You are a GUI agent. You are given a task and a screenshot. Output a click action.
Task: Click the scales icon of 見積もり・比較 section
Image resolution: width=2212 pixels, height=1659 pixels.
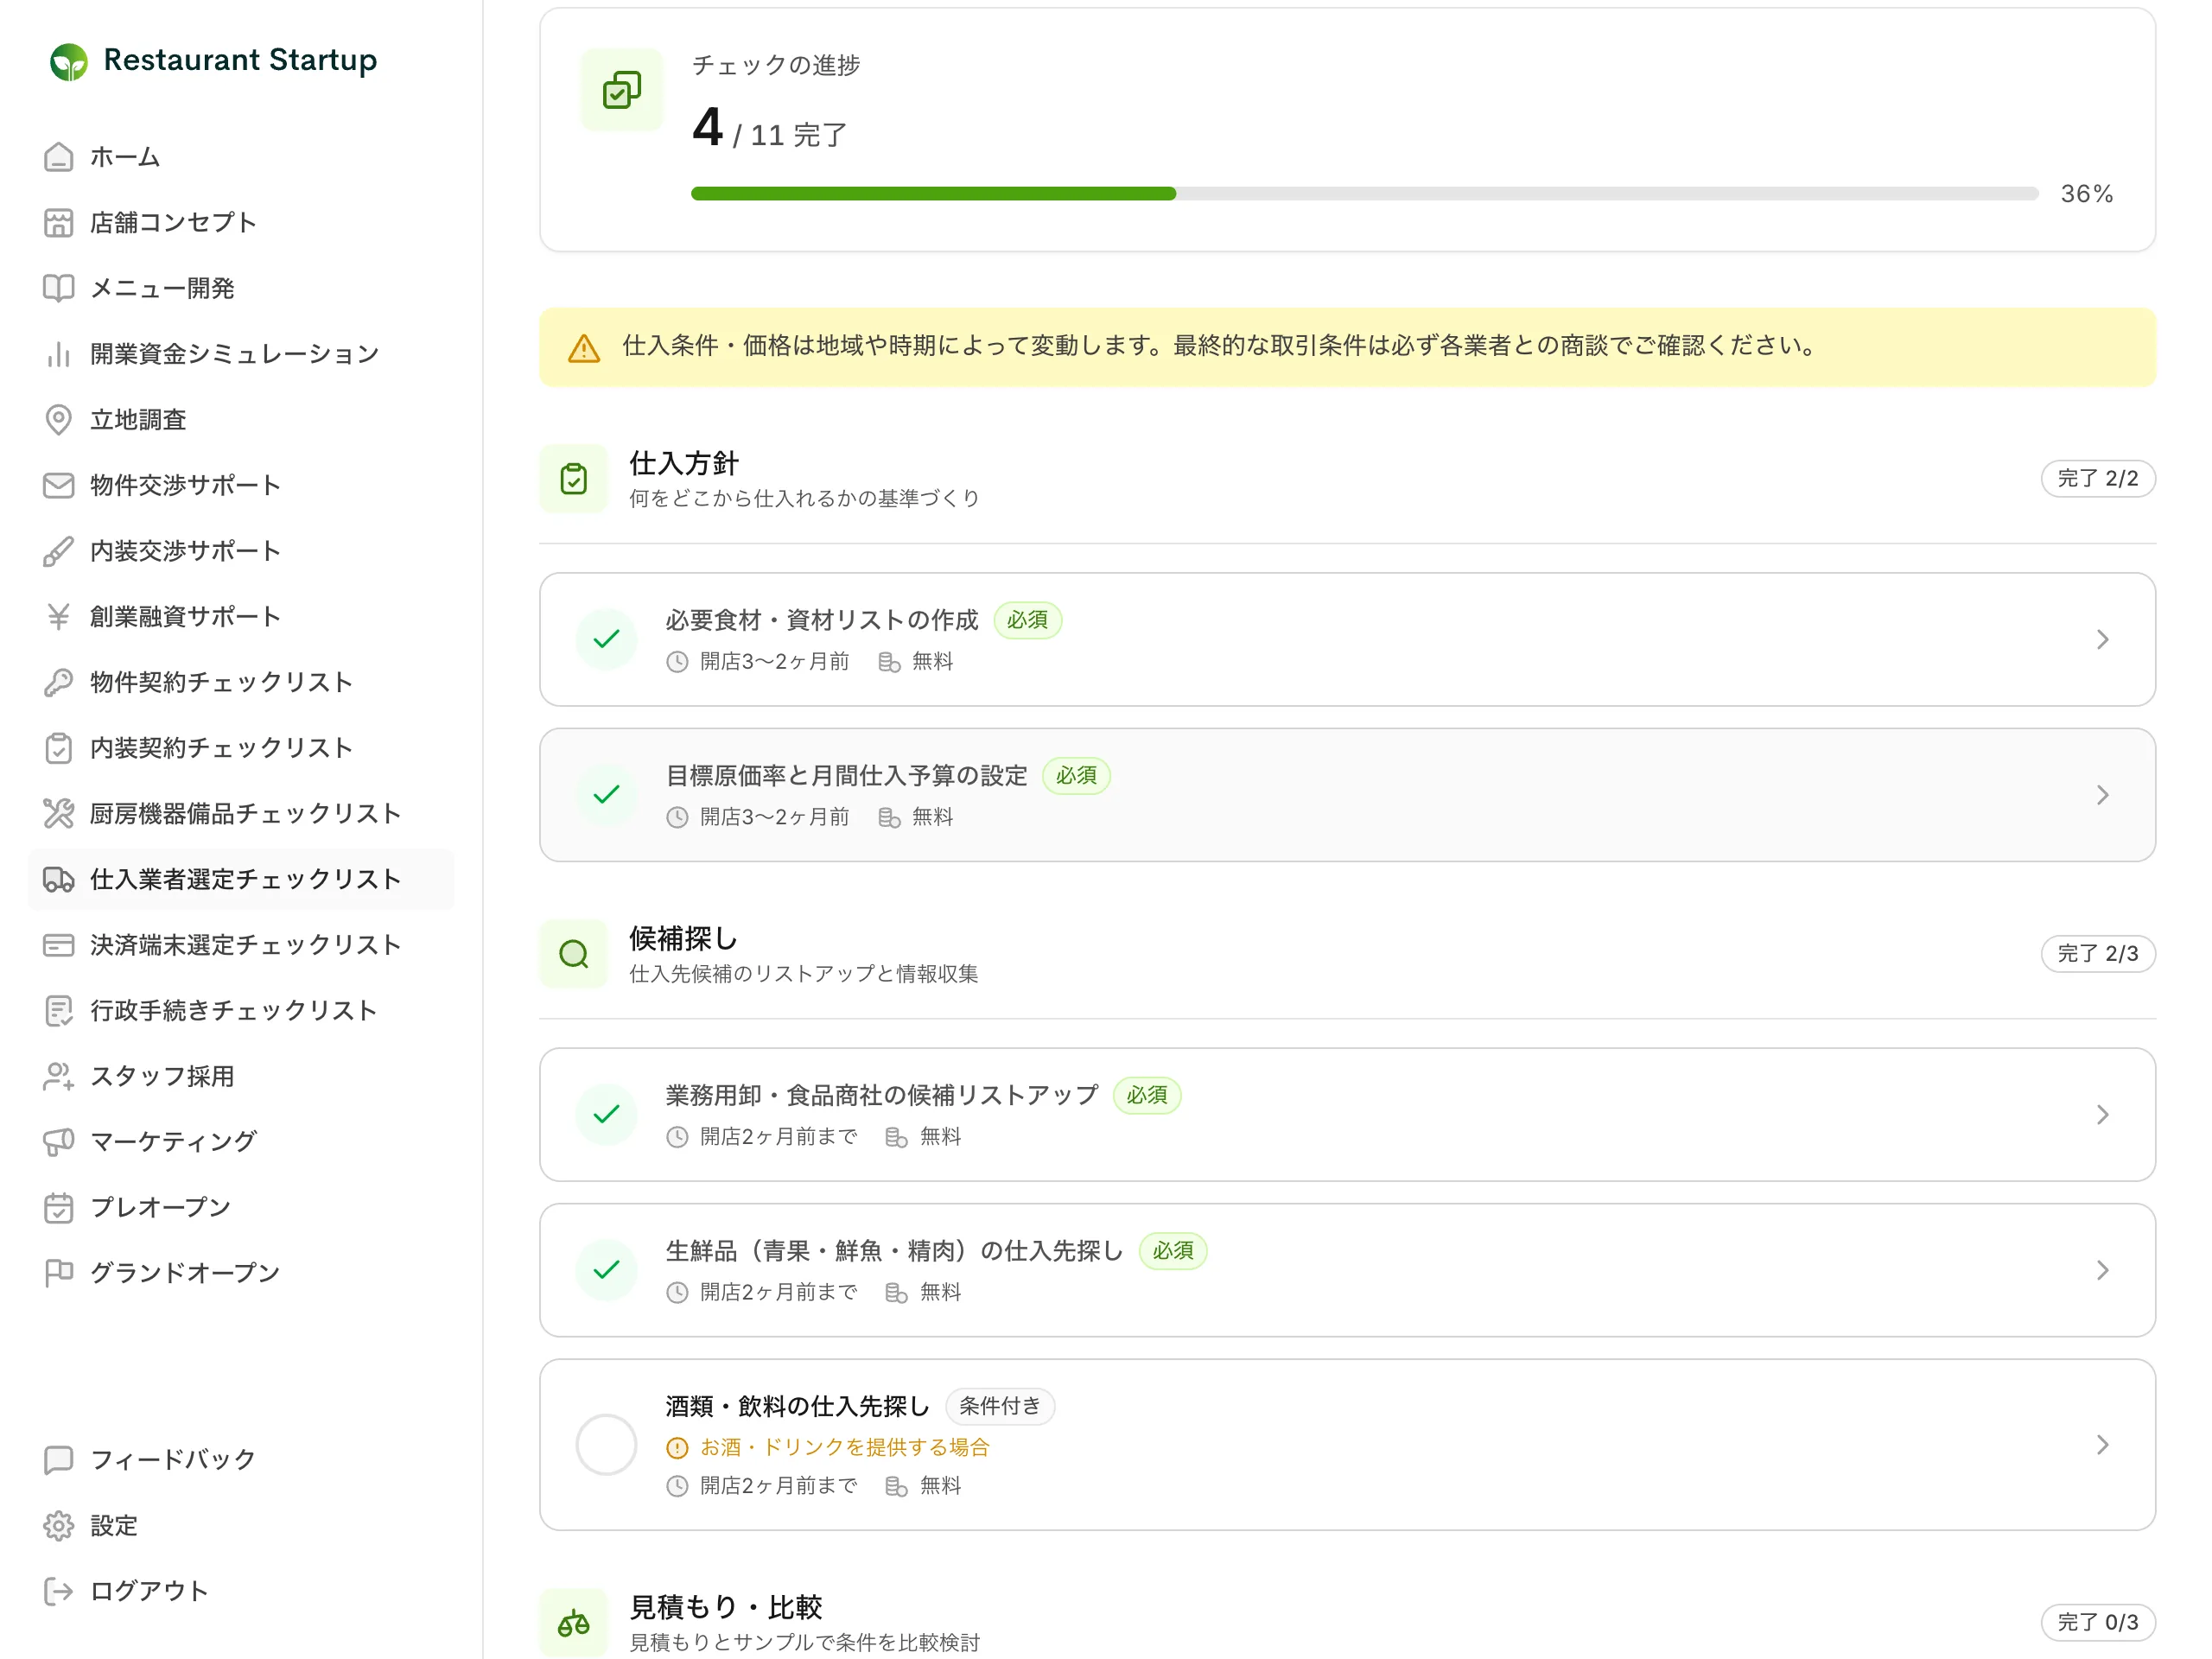coord(573,1623)
